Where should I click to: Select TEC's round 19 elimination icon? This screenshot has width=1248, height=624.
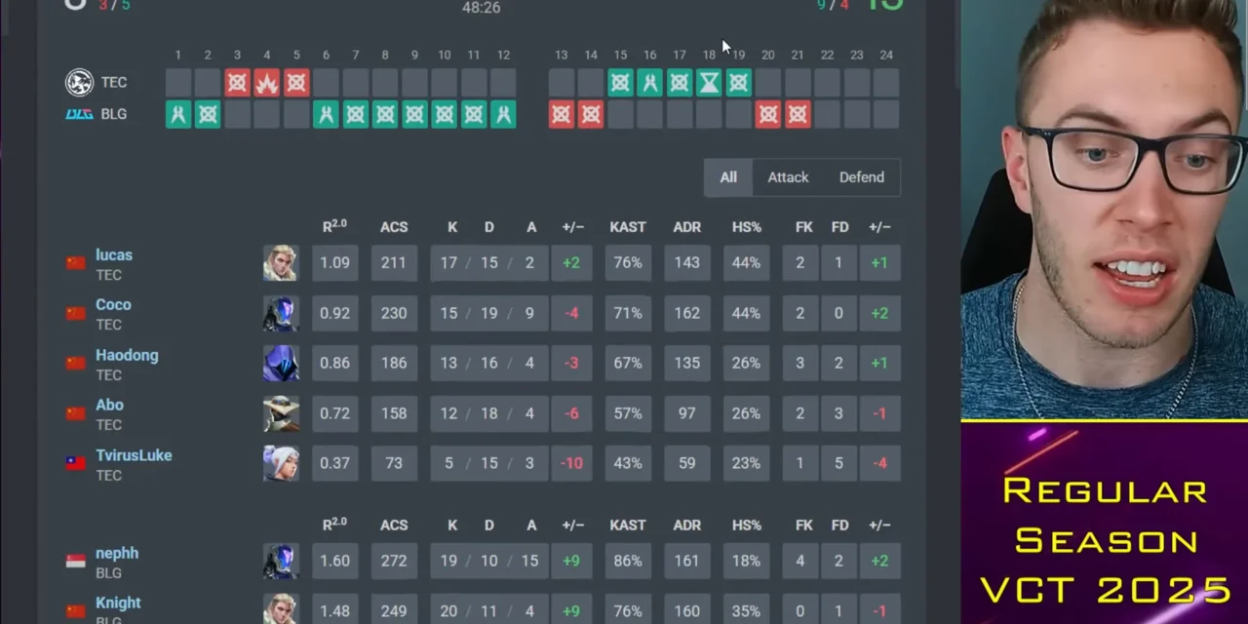click(x=738, y=83)
